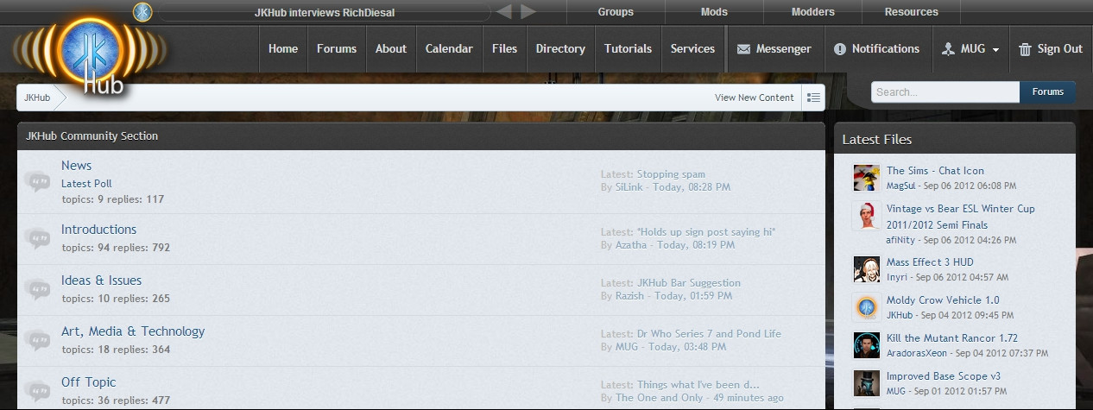The width and height of the screenshot is (1093, 410).
Task: Open Improved Base Scope v3 file link
Action: [944, 376]
